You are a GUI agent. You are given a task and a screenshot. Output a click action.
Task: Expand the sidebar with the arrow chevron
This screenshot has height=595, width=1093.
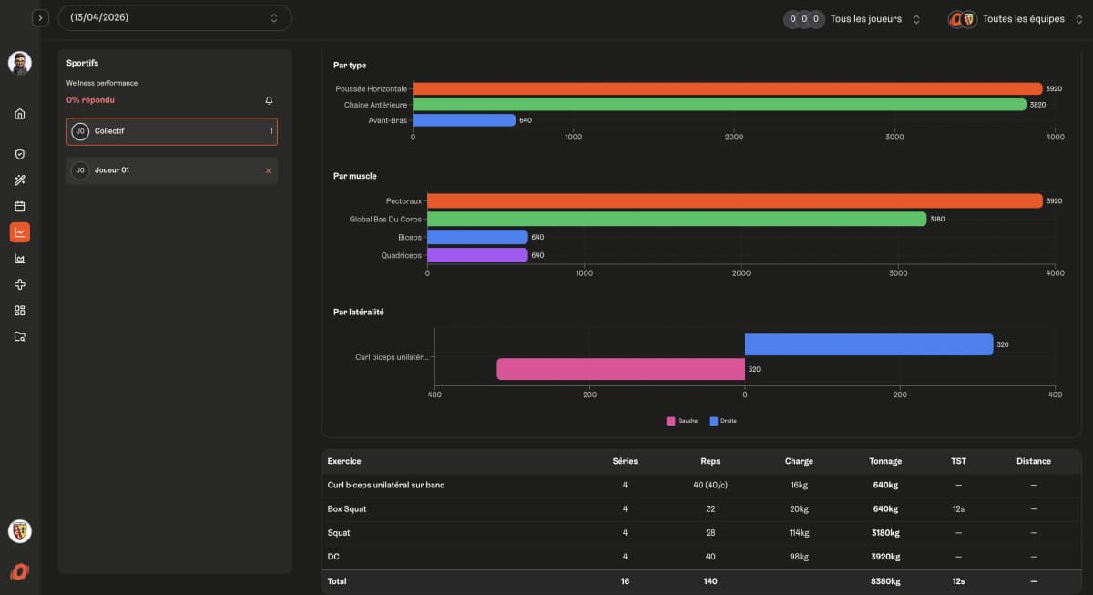(40, 17)
